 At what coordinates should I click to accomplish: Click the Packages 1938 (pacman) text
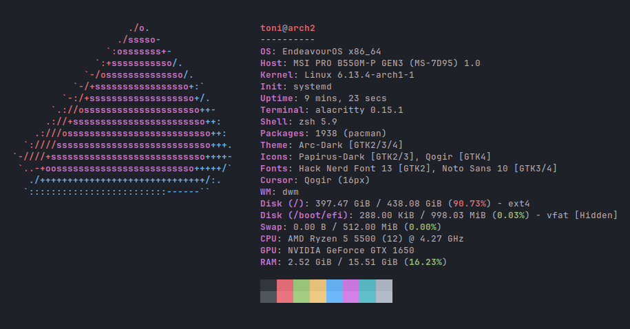323,134
